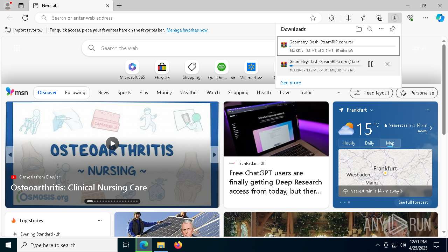Open Quickbooks shortcut tile
The height and width of the screenshot is (252, 448).
pyautogui.click(x=221, y=70)
